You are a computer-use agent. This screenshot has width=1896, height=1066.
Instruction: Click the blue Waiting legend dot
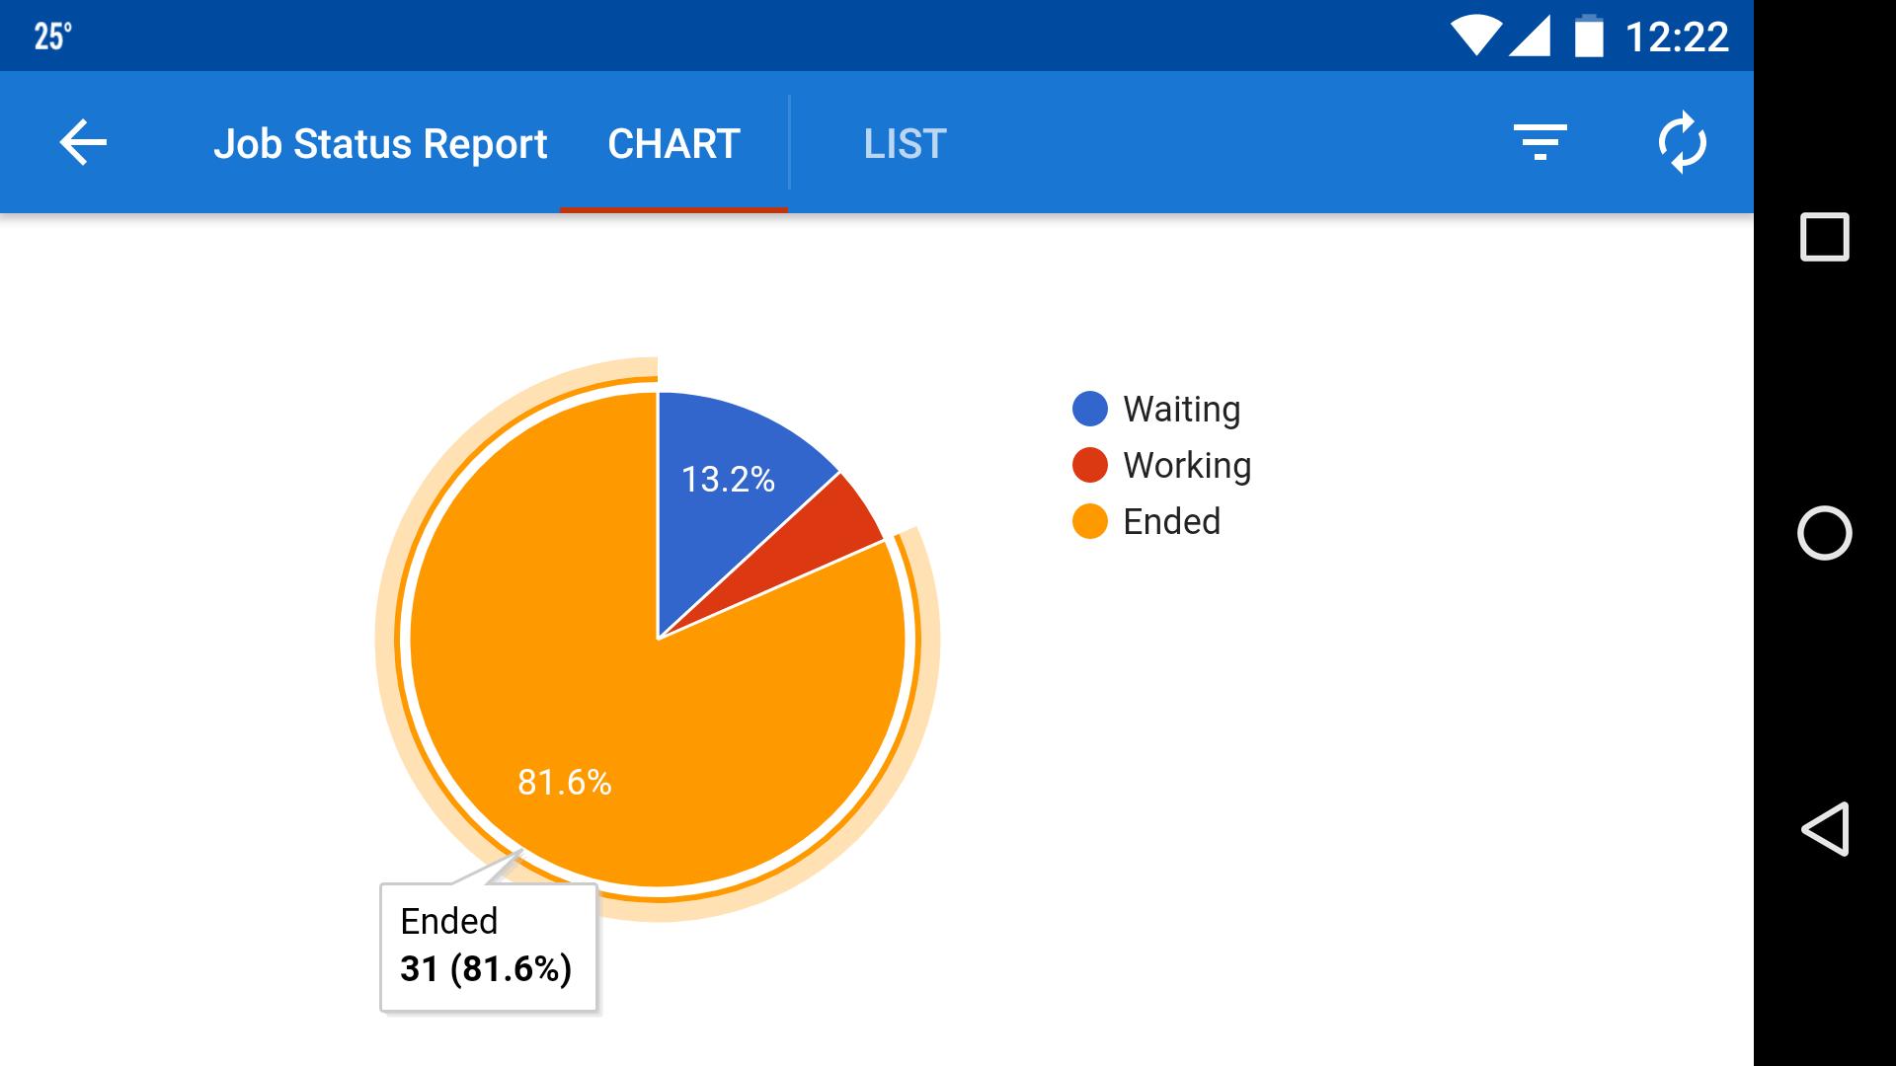point(1090,410)
